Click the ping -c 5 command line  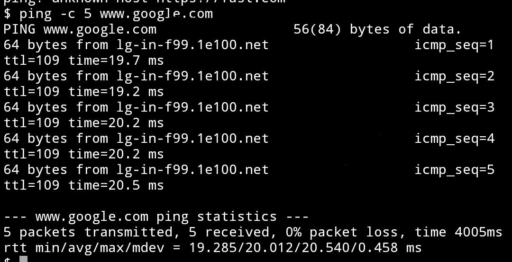(108, 14)
